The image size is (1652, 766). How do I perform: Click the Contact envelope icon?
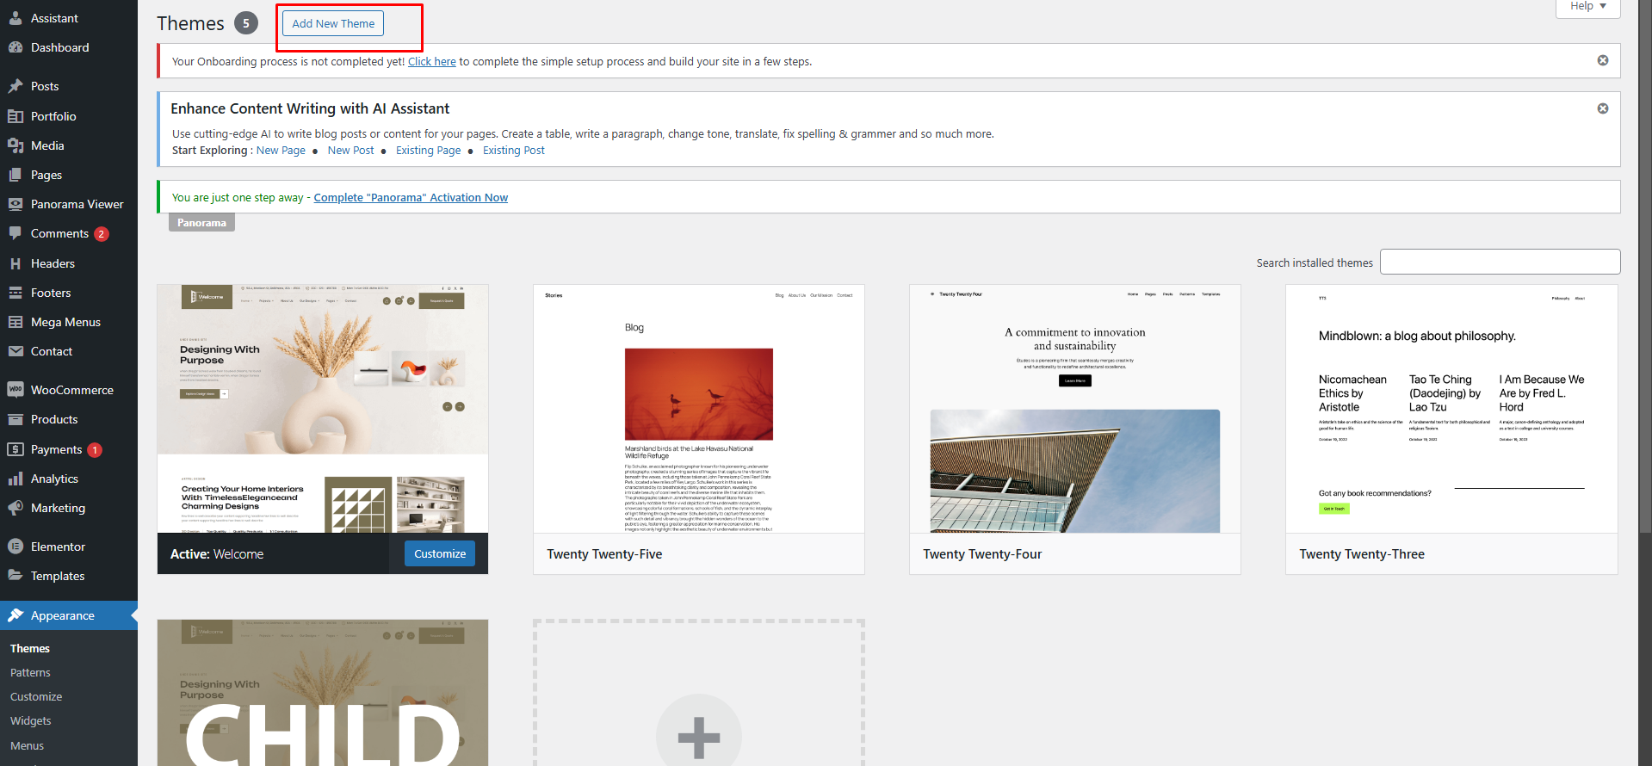15,351
